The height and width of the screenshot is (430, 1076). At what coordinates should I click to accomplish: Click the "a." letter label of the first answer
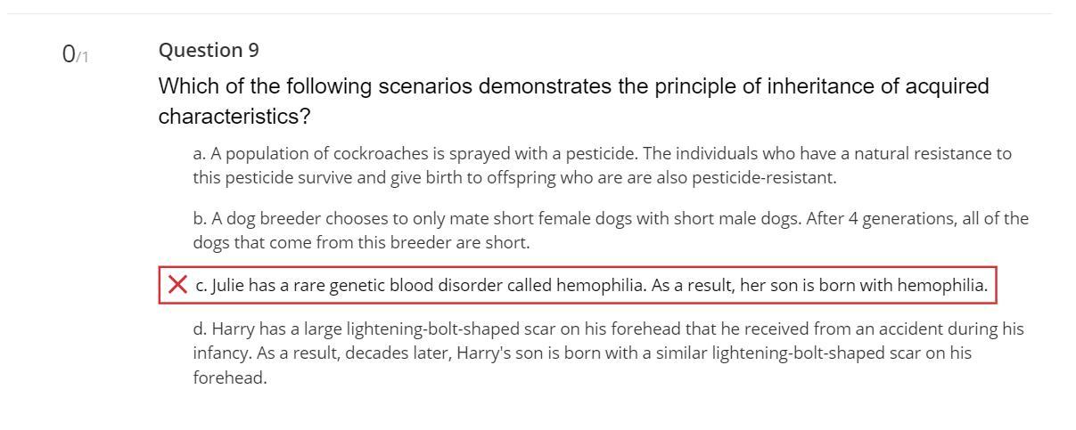200,153
